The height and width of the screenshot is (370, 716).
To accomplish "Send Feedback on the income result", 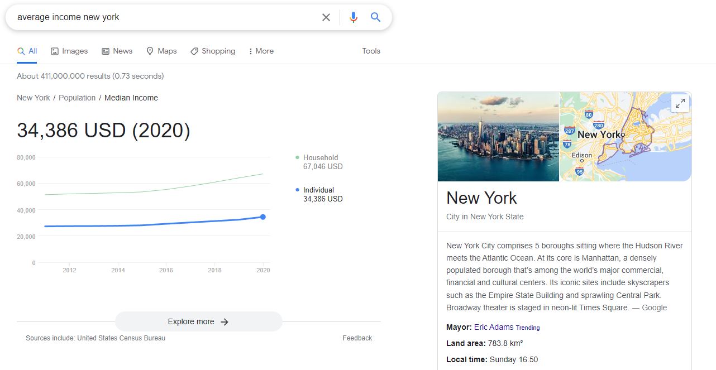I will (357, 338).
